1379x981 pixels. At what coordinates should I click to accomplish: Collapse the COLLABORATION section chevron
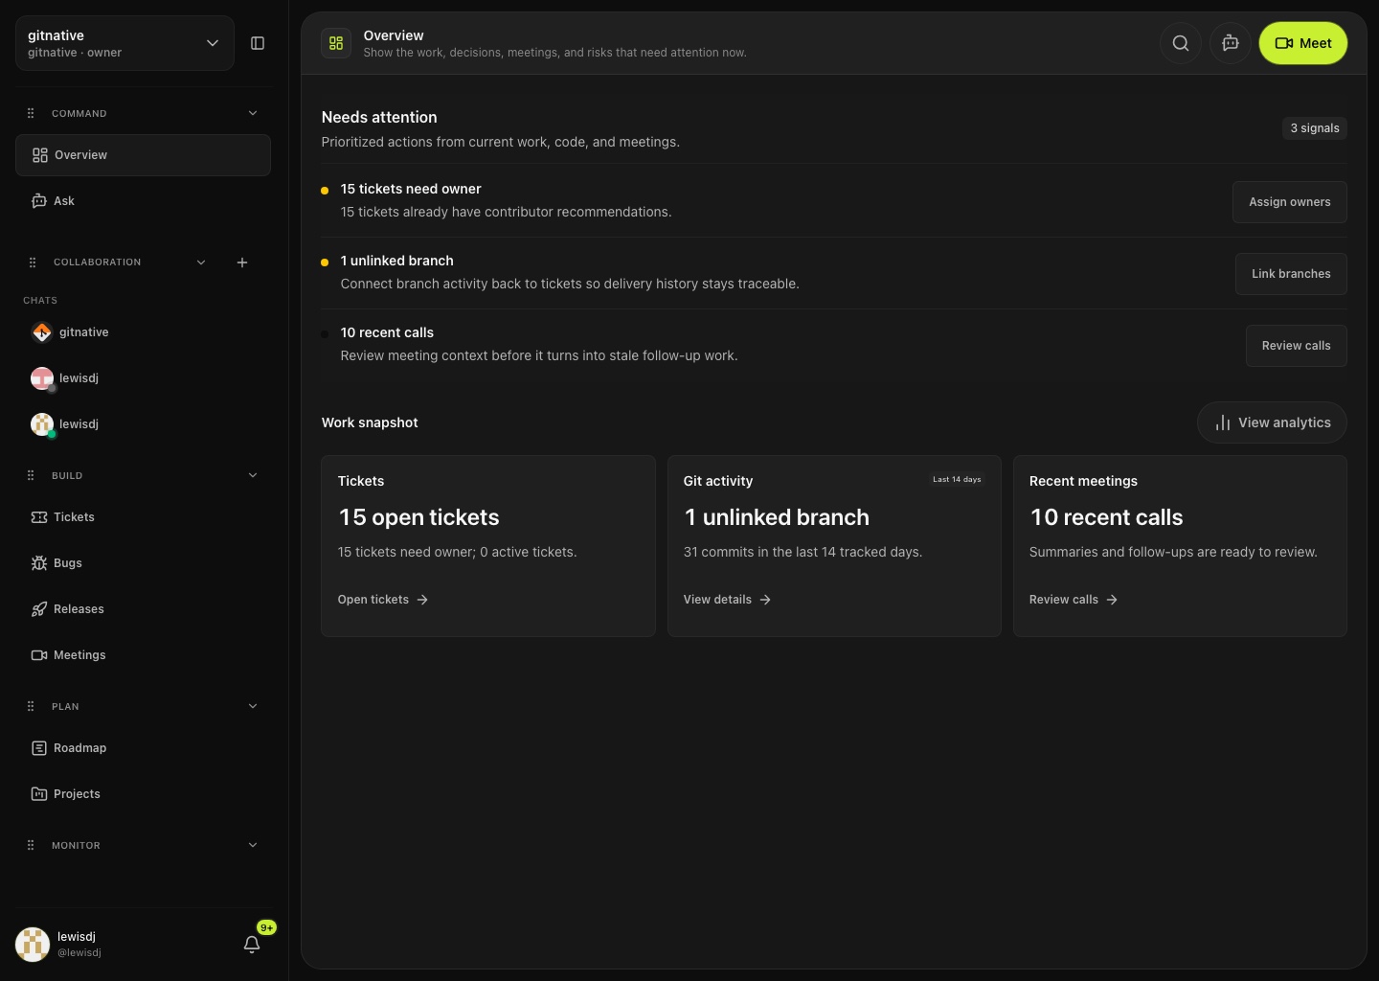click(x=201, y=262)
